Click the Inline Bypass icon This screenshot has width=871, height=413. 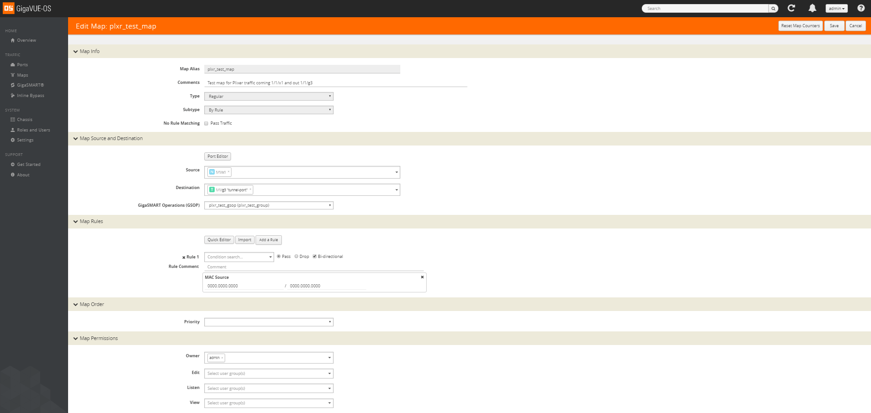point(13,96)
